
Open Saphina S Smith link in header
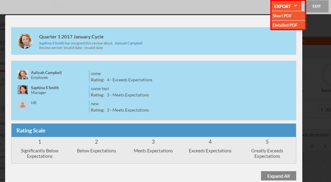pyautogui.click(x=52, y=43)
